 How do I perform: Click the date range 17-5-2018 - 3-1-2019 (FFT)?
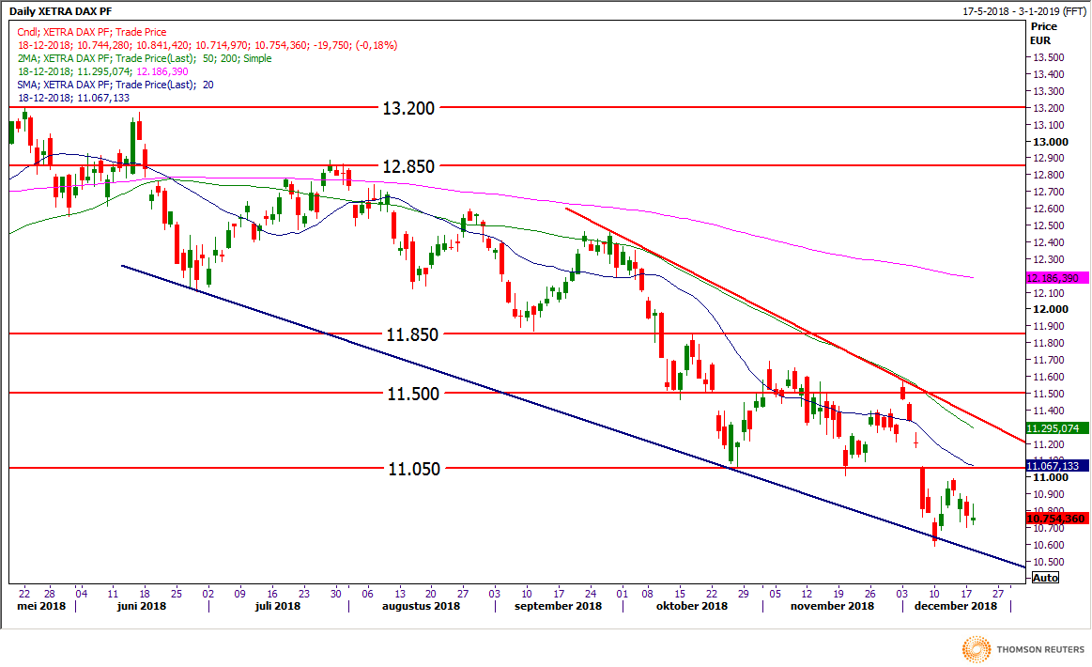1023,11
